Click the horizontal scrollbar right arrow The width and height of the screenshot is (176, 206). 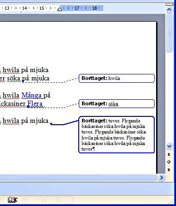161,178
